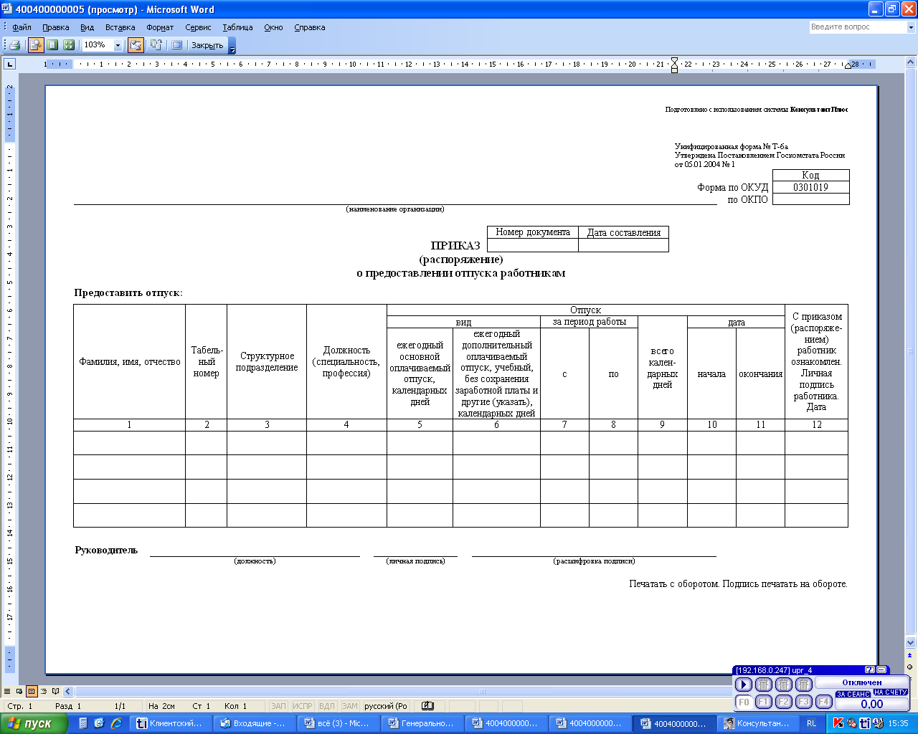Click the Previous Page double-arrow button
Screen dimensions: 918x734
(911, 655)
